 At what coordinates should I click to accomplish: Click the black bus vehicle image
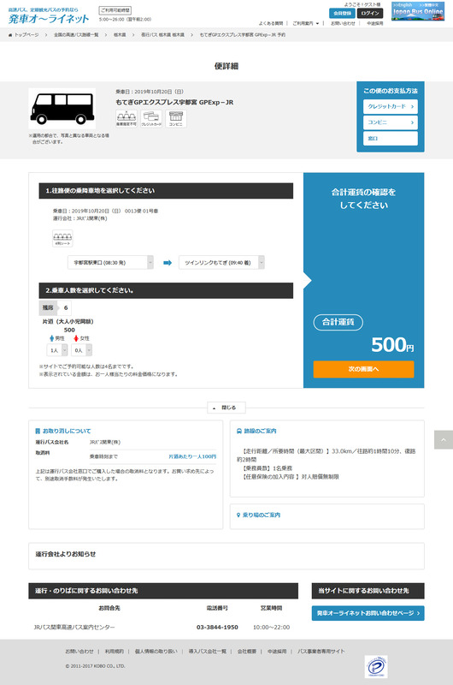pos(62,109)
